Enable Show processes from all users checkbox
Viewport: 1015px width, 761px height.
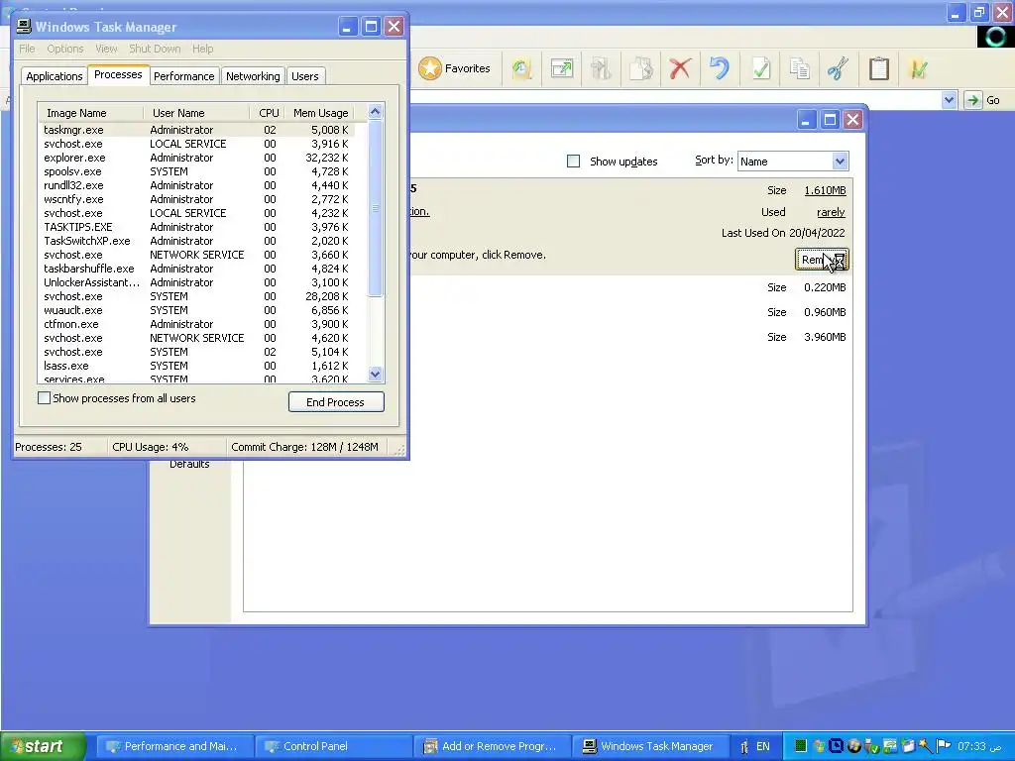pyautogui.click(x=44, y=398)
